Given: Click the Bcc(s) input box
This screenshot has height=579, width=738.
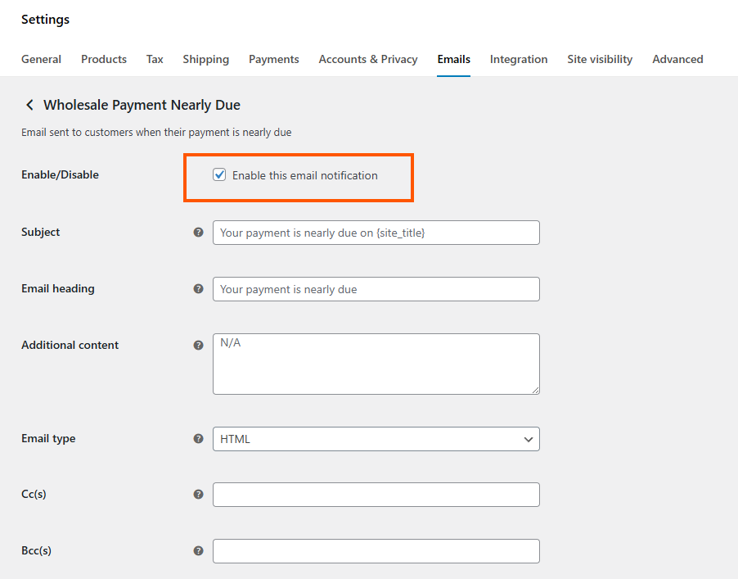Looking at the screenshot, I should tap(376, 551).
